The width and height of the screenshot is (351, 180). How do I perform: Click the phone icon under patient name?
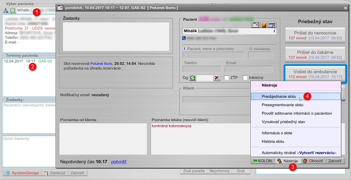pyautogui.click(x=184, y=39)
